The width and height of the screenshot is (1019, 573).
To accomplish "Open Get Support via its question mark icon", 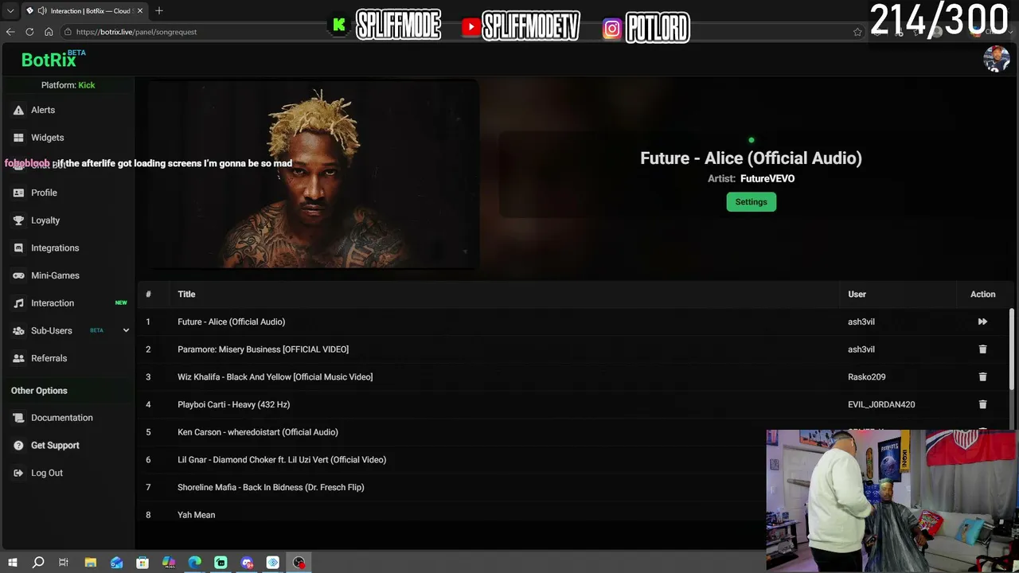I will [x=18, y=446].
